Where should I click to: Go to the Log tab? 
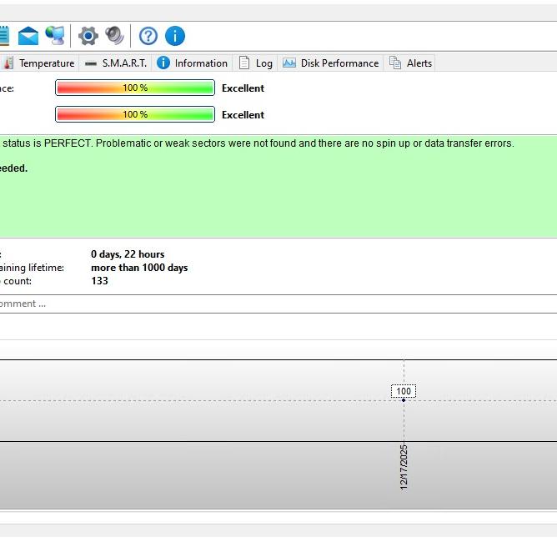(256, 63)
